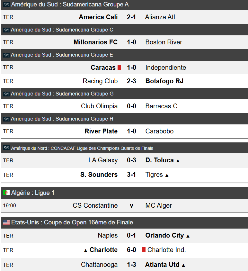Open the CS Constantine v MC Alger match
The height and width of the screenshot is (271, 248).
coord(131,205)
